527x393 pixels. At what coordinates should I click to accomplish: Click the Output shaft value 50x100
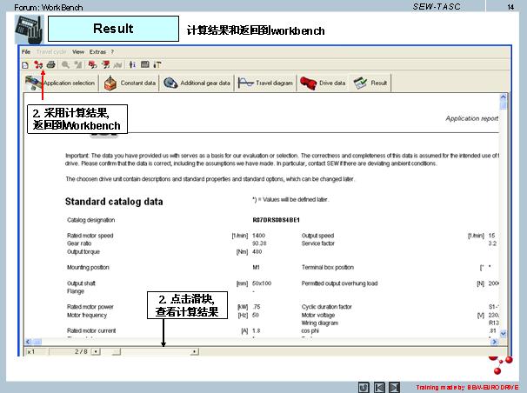coord(262,283)
